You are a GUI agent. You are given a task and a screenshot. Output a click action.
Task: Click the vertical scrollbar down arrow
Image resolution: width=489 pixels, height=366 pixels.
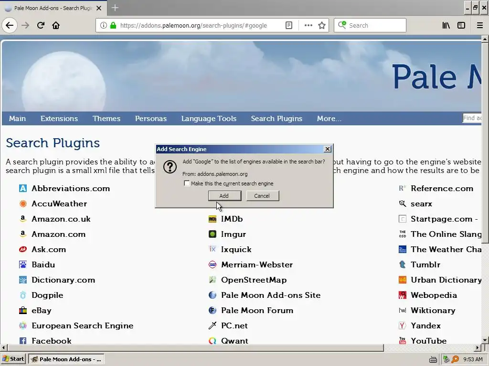(485, 340)
